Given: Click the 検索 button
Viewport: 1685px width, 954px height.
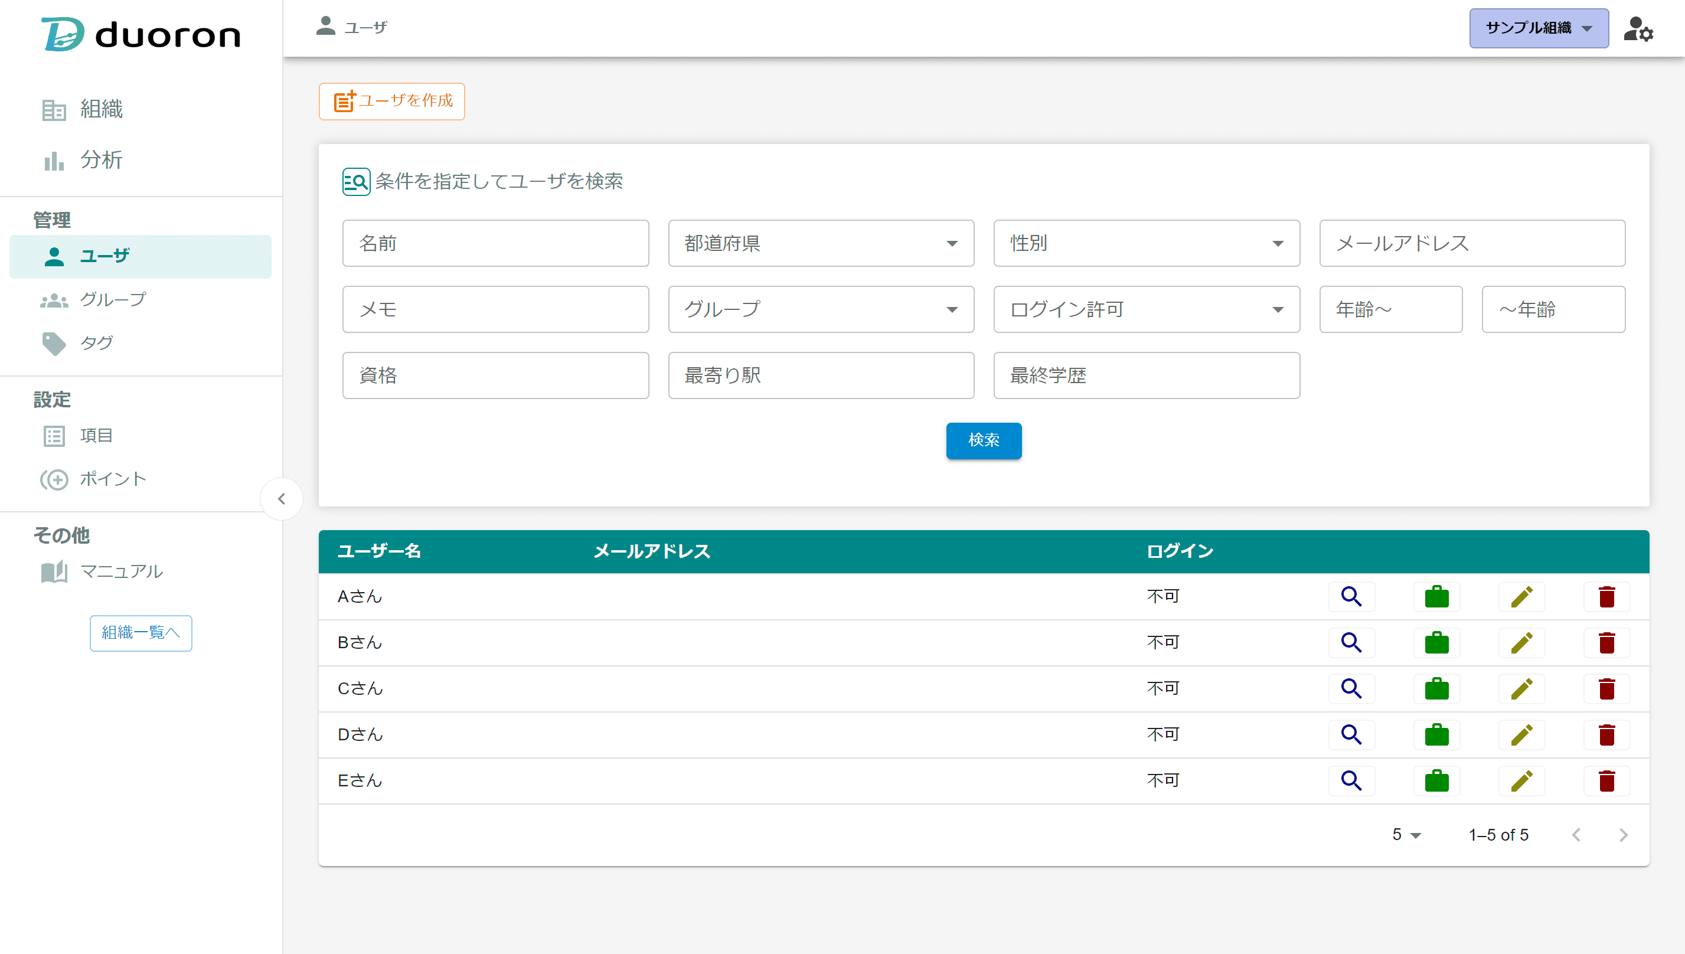Looking at the screenshot, I should 984,440.
